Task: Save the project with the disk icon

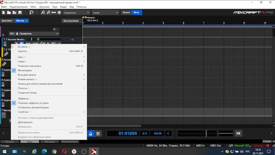Action: point(20,12)
